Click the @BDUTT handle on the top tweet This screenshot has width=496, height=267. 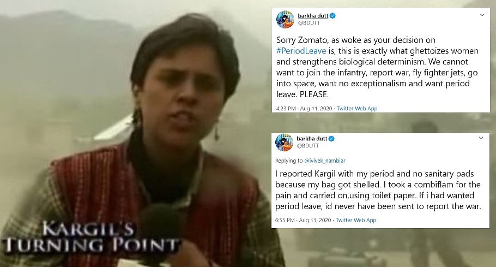(309, 23)
